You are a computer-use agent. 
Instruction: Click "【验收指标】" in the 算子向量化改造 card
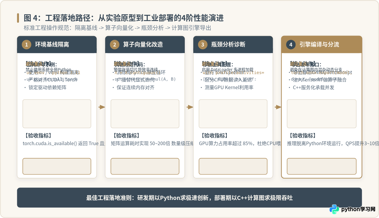(126, 136)
